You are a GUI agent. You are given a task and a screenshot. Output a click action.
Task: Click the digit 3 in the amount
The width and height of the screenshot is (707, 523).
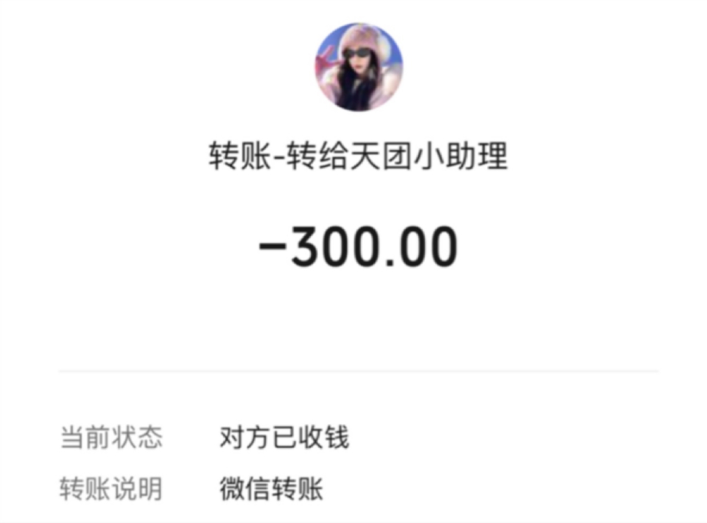[x=309, y=247]
